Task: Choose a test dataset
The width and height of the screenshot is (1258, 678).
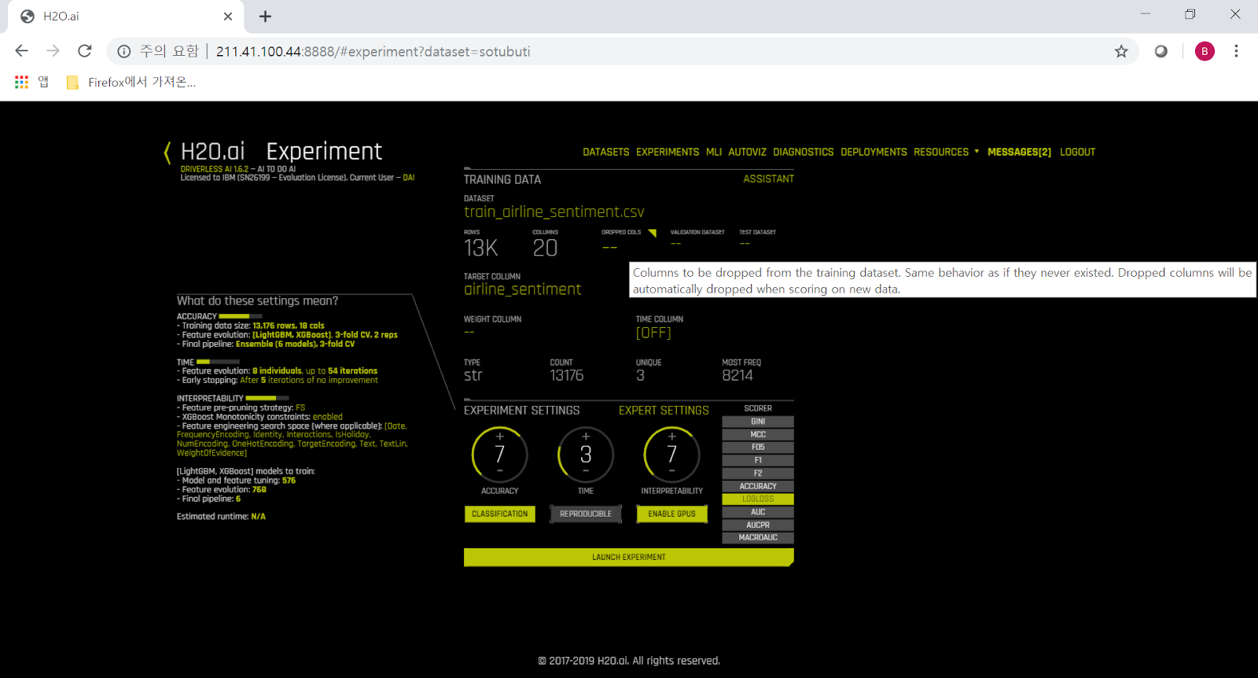Action: [745, 244]
